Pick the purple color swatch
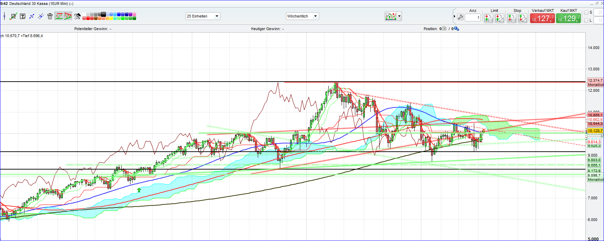Image resolution: width=604 pixels, height=241 pixels. (130, 14)
